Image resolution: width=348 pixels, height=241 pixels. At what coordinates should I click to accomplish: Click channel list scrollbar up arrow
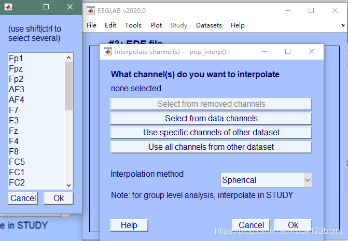[x=69, y=58]
